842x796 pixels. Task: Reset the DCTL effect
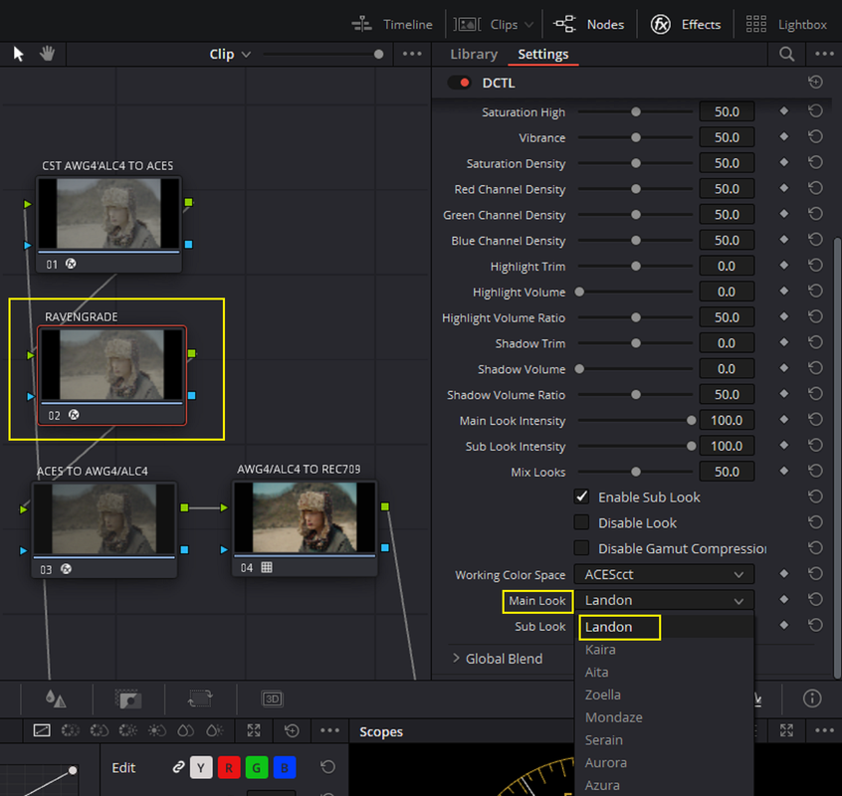[x=815, y=83]
